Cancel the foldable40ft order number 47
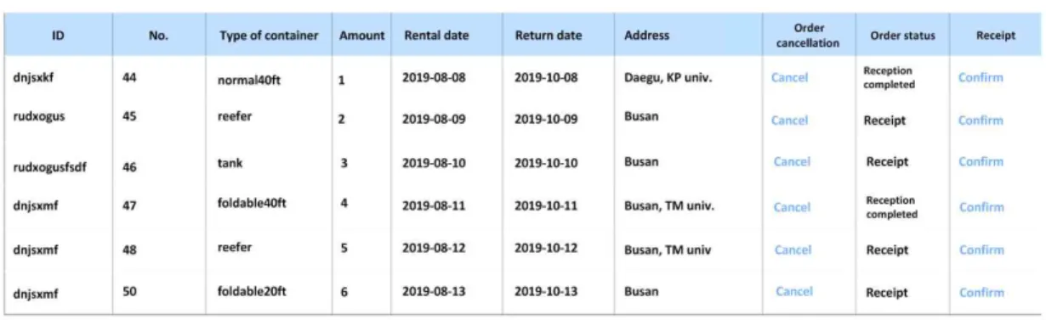Screen dimensions: 1046x320 coord(792,207)
